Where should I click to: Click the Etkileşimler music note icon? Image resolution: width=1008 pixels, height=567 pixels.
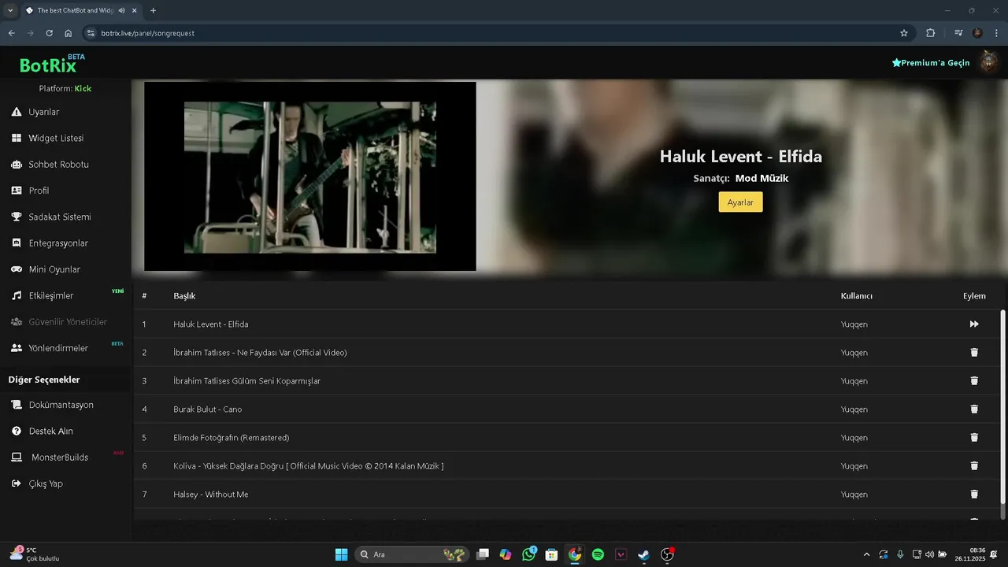click(x=17, y=296)
